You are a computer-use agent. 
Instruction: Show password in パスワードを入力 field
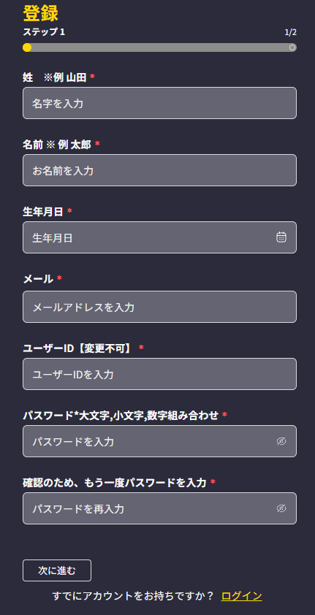(x=281, y=441)
